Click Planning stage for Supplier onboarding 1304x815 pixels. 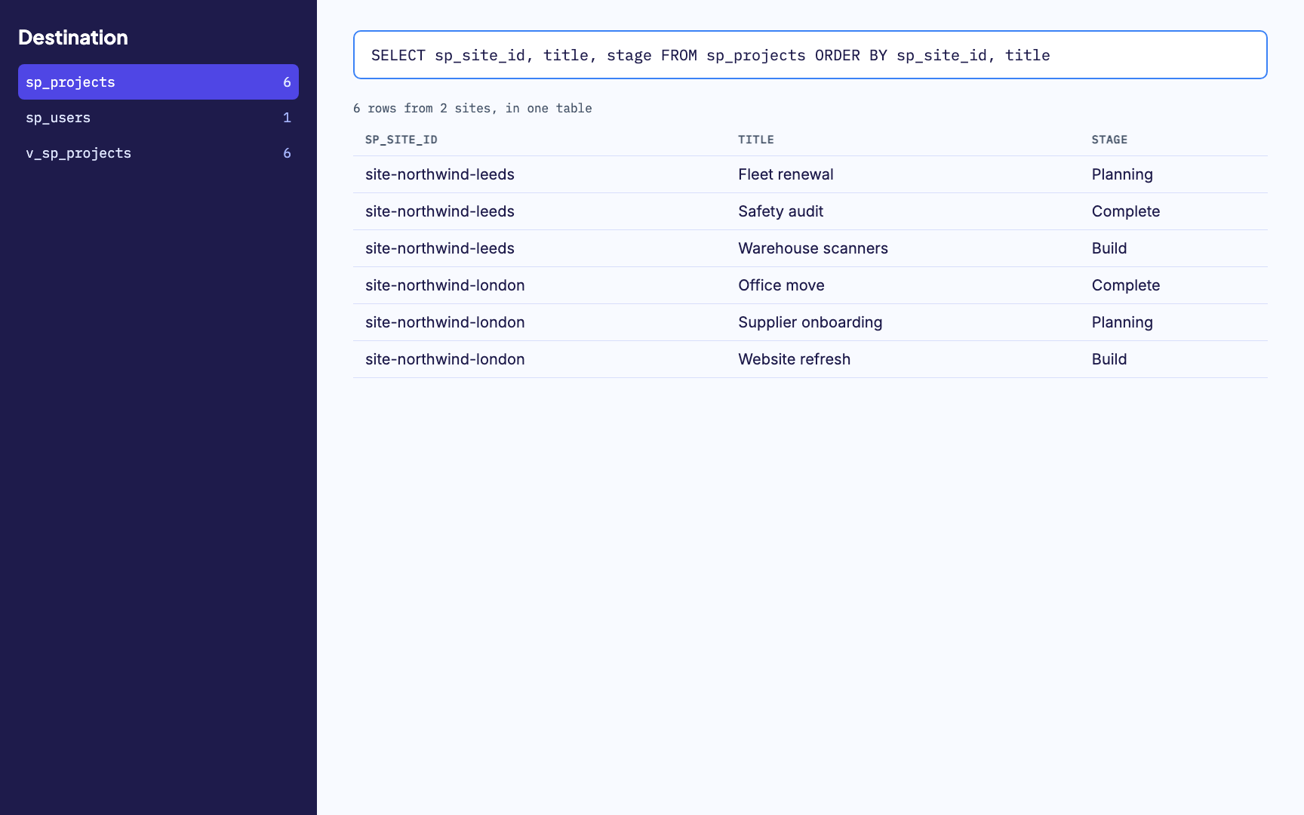pos(1122,322)
